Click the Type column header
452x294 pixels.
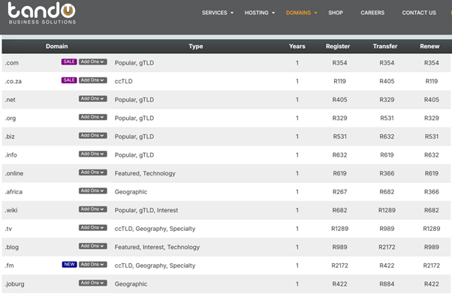[196, 46]
